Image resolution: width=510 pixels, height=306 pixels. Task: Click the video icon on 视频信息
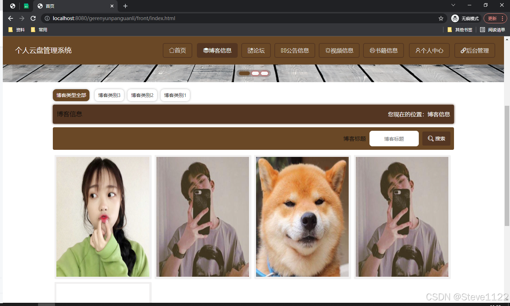[328, 50]
